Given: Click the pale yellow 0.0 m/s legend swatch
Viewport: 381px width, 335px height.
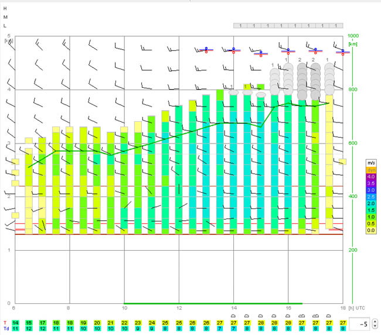Looking at the screenshot, I should [x=371, y=230].
